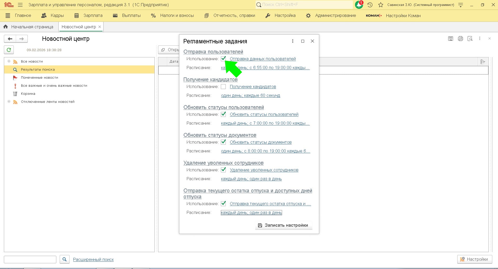Open favorites star icon

[x=380, y=5]
